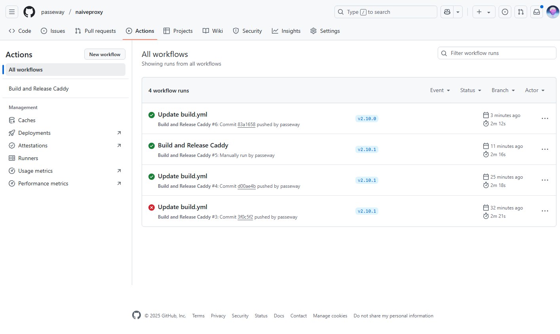Image resolution: width=560 pixels, height=334 pixels.
Task: Open the Terms footer link
Action: 198,316
